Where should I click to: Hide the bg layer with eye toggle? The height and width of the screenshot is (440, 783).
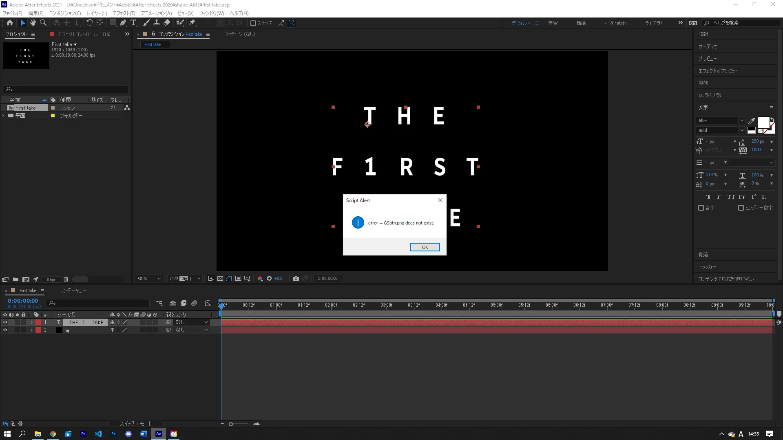(5, 330)
